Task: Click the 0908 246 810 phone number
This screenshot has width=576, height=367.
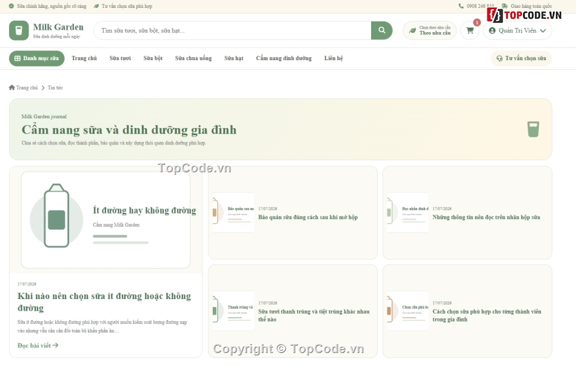Action: pyautogui.click(x=480, y=6)
